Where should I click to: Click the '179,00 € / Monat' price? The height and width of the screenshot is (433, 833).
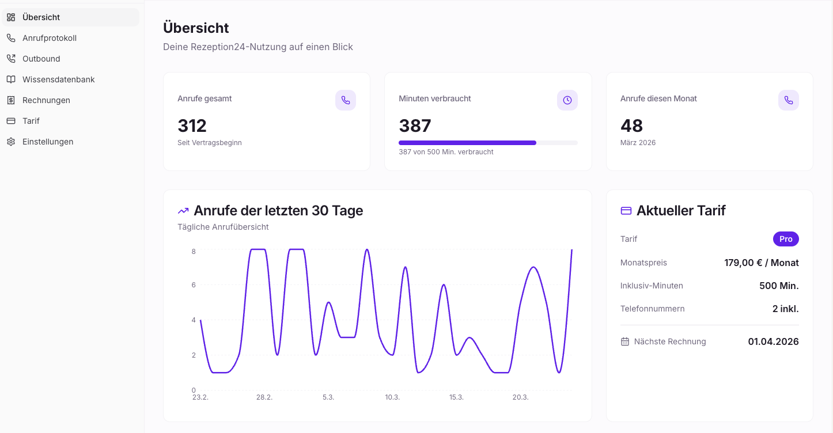(x=762, y=263)
